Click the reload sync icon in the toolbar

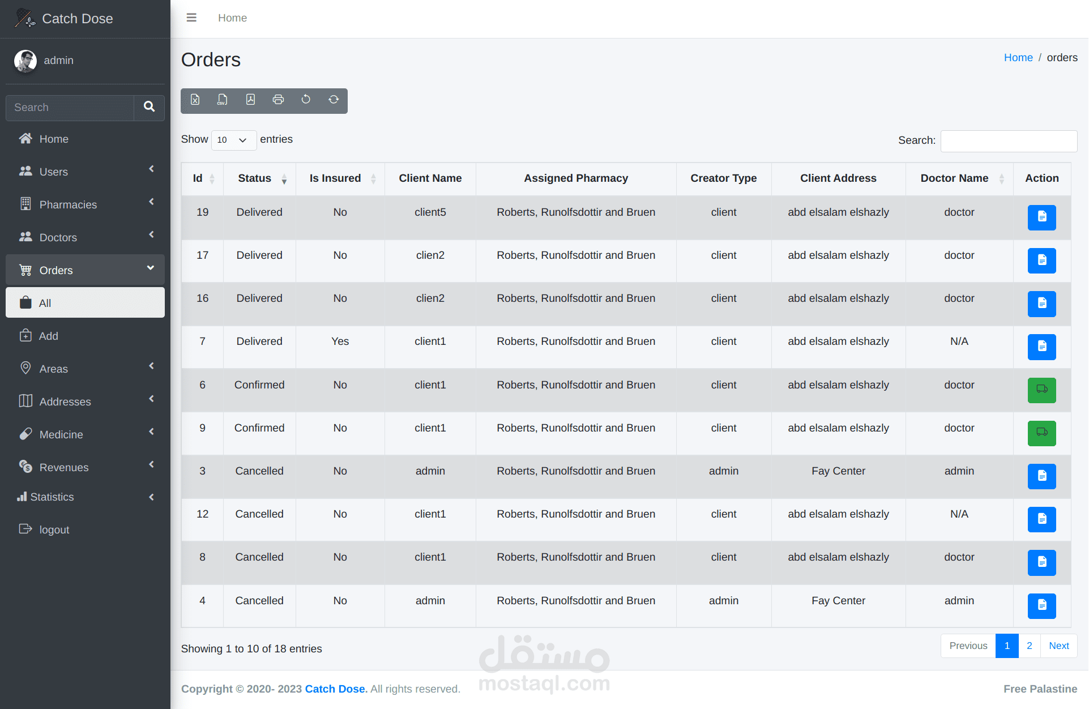pos(334,100)
